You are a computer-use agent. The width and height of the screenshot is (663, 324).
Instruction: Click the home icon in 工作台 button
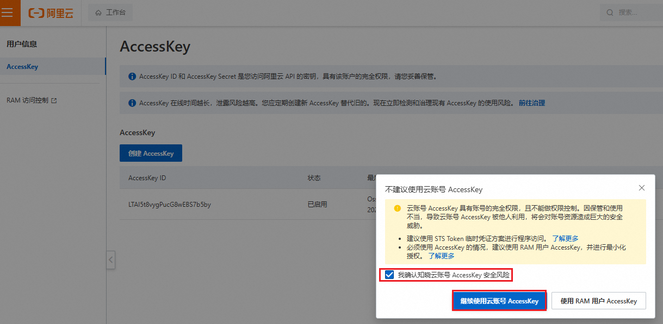(98, 12)
